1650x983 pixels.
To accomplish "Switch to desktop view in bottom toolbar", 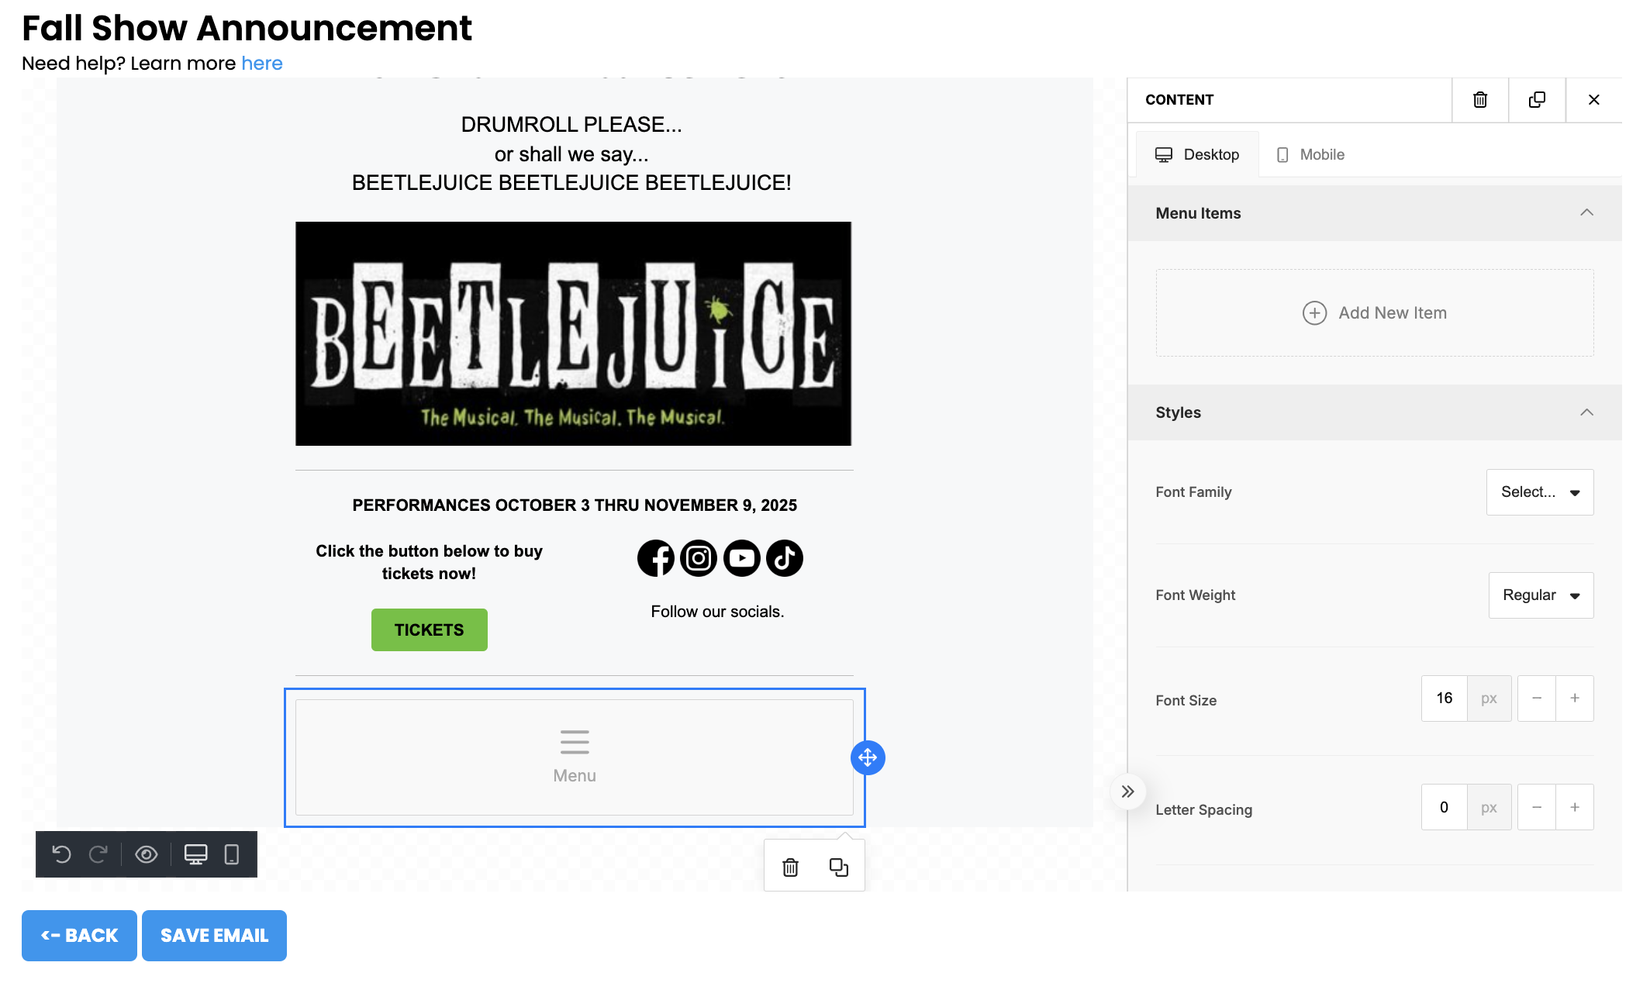I will click(195, 854).
